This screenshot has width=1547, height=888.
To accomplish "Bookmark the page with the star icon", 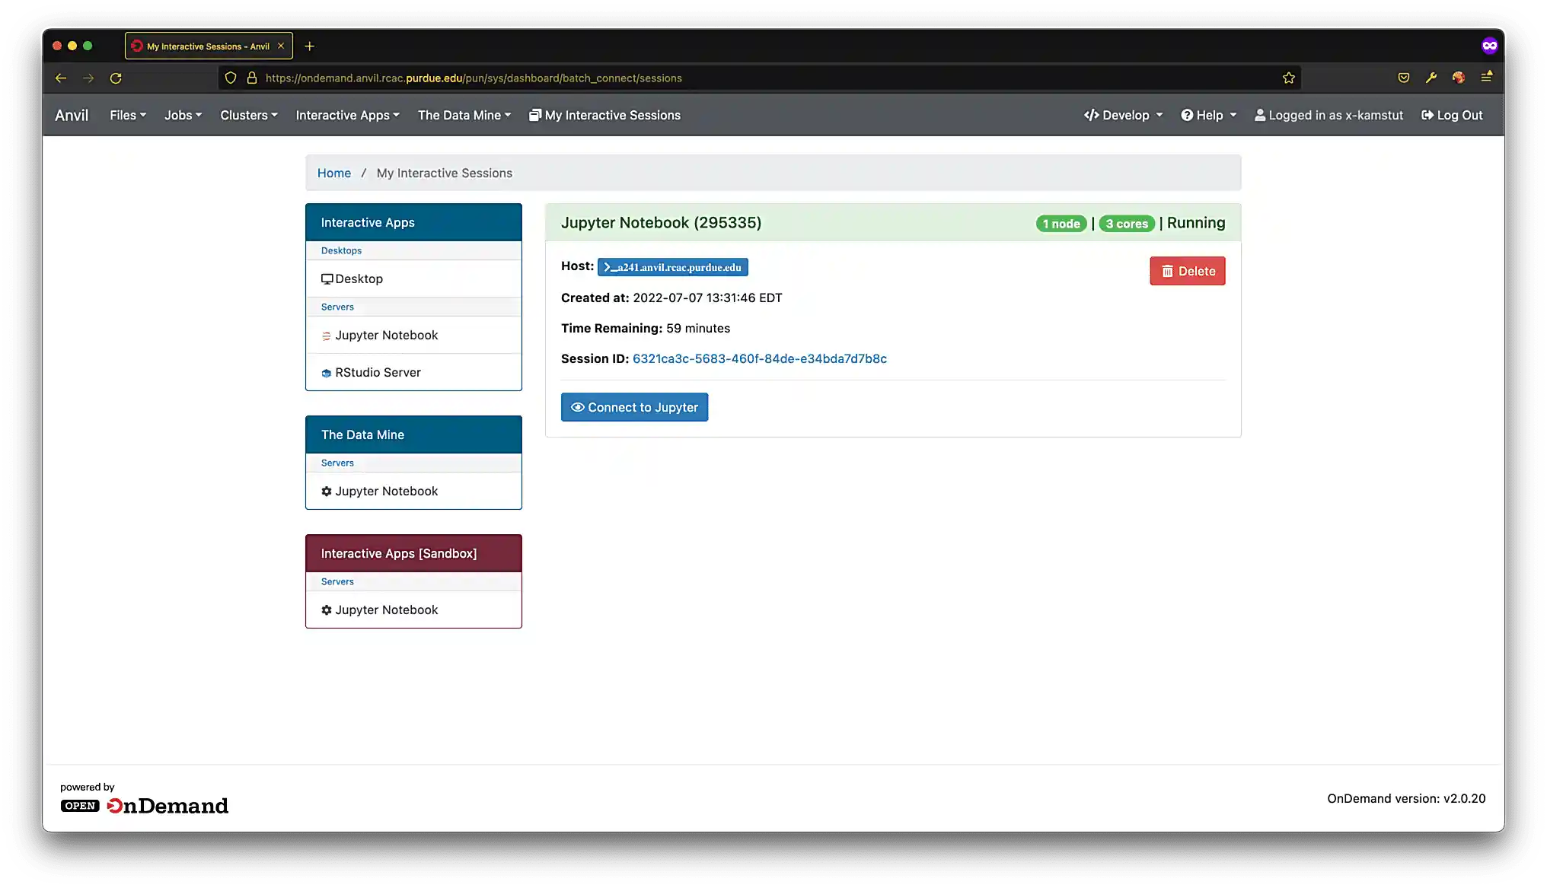I will pyautogui.click(x=1288, y=78).
